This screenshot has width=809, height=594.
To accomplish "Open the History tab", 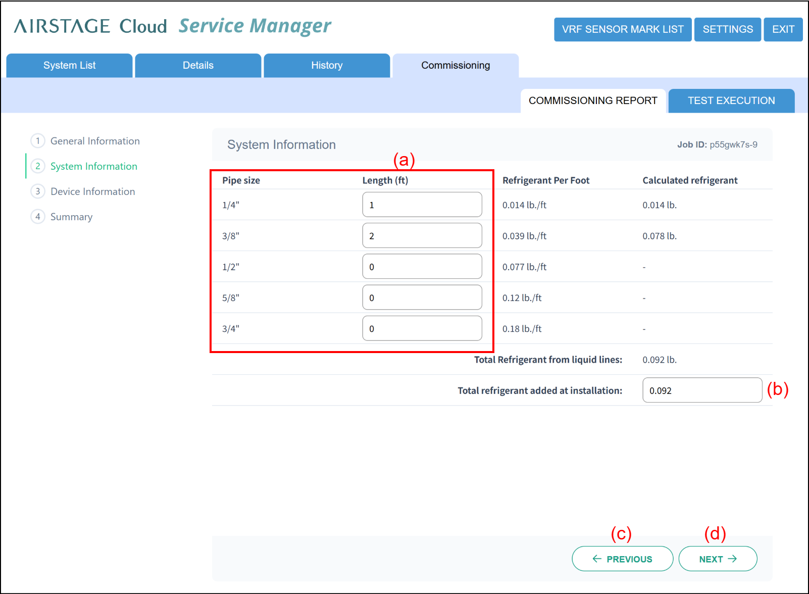I will pos(327,66).
